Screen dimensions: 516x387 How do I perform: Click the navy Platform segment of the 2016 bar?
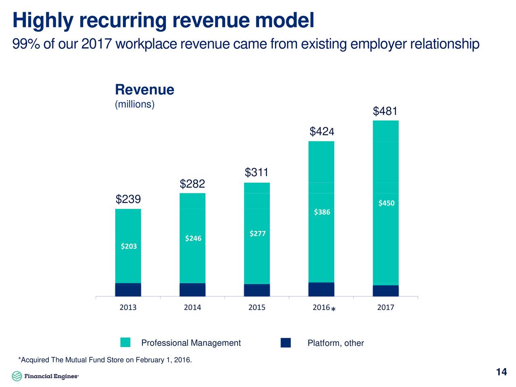[321, 289]
